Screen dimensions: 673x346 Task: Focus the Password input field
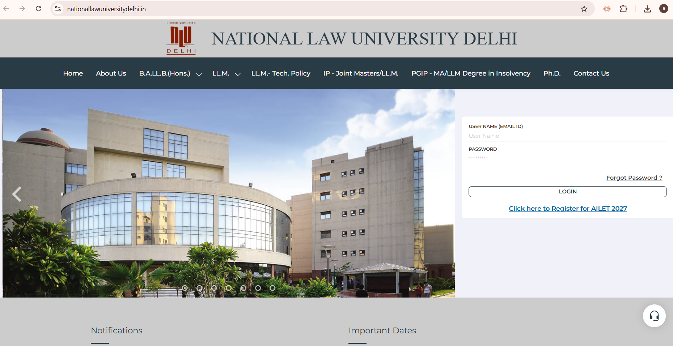tap(567, 158)
